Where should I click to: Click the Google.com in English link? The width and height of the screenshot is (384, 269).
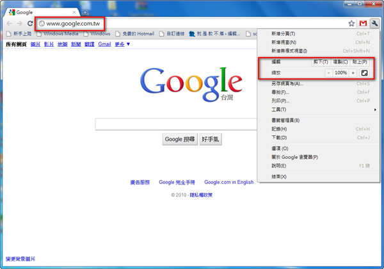click(229, 182)
